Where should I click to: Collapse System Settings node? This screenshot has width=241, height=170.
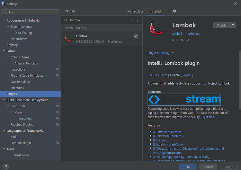tap(8, 26)
